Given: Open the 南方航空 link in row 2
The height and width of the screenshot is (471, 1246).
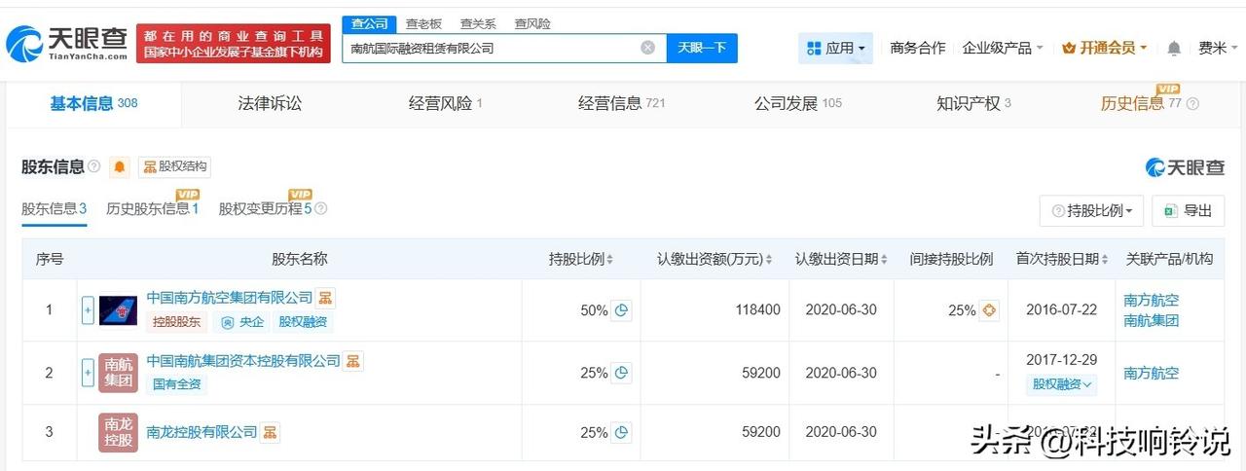Looking at the screenshot, I should point(1151,373).
